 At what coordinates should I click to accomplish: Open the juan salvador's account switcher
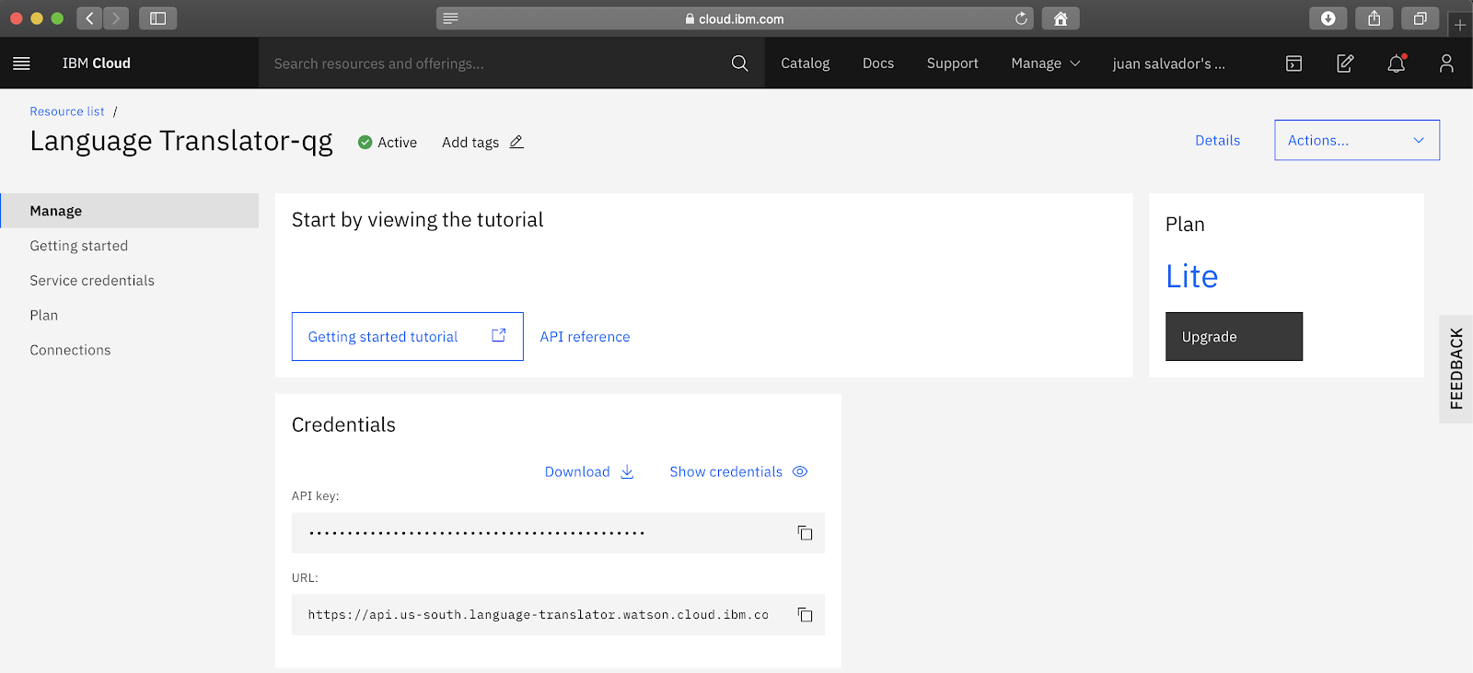point(1168,63)
